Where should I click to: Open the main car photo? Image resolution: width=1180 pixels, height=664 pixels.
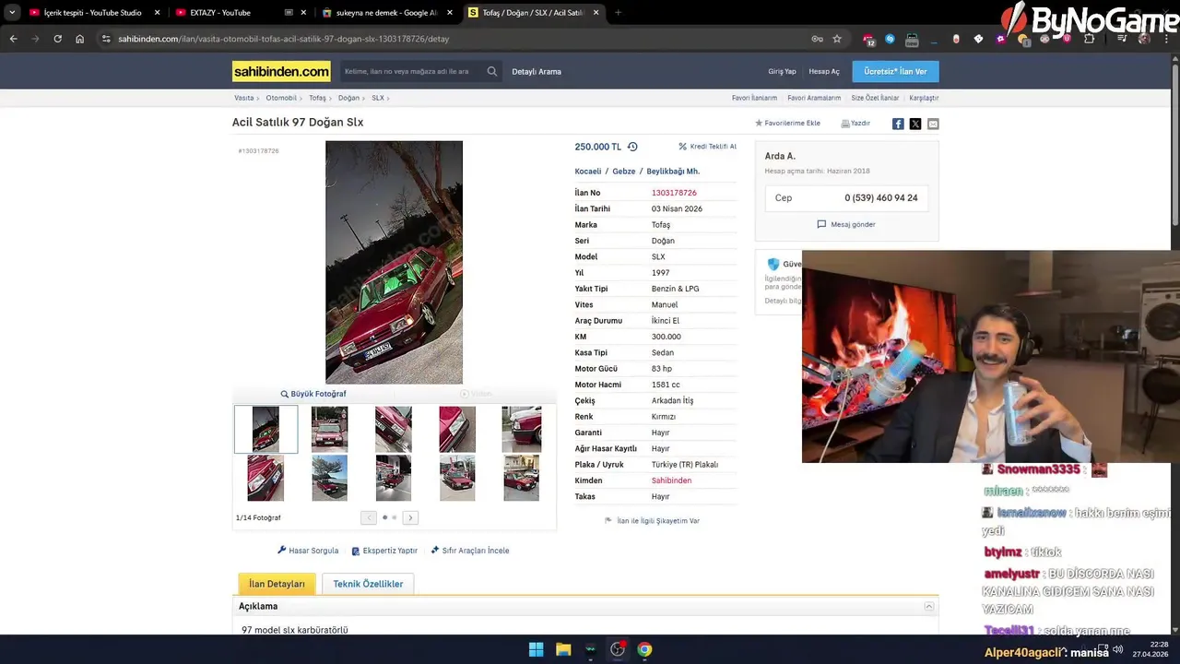(x=394, y=262)
